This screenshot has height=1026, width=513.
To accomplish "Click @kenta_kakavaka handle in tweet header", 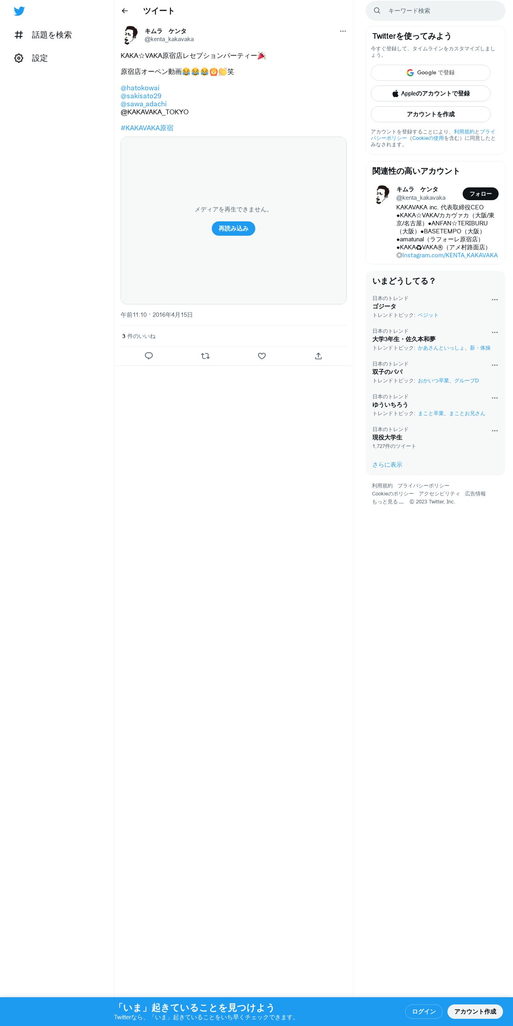I will click(169, 39).
